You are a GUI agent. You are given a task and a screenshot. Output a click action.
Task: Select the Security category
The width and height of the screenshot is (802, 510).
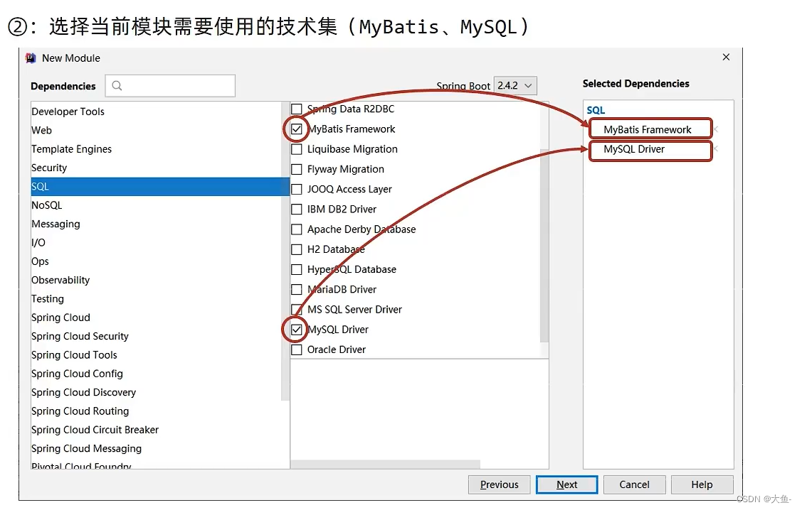click(156, 168)
